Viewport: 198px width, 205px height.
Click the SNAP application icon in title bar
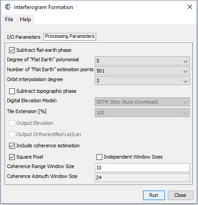(8, 7)
